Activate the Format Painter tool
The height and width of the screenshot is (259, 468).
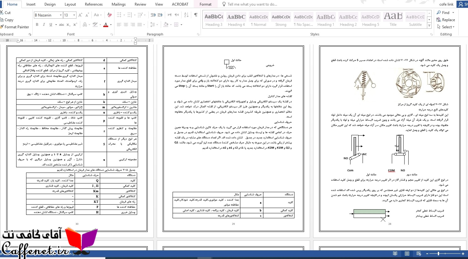pyautogui.click(x=15, y=27)
